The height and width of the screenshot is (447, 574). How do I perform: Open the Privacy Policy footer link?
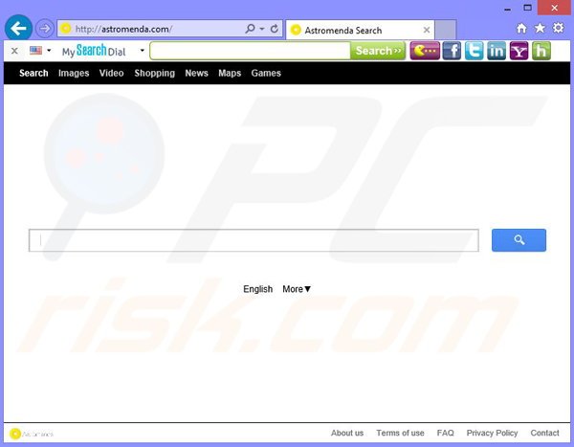492,433
